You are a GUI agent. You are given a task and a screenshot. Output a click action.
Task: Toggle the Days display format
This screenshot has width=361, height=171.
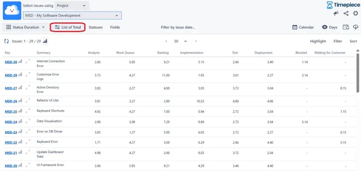pos(330,27)
